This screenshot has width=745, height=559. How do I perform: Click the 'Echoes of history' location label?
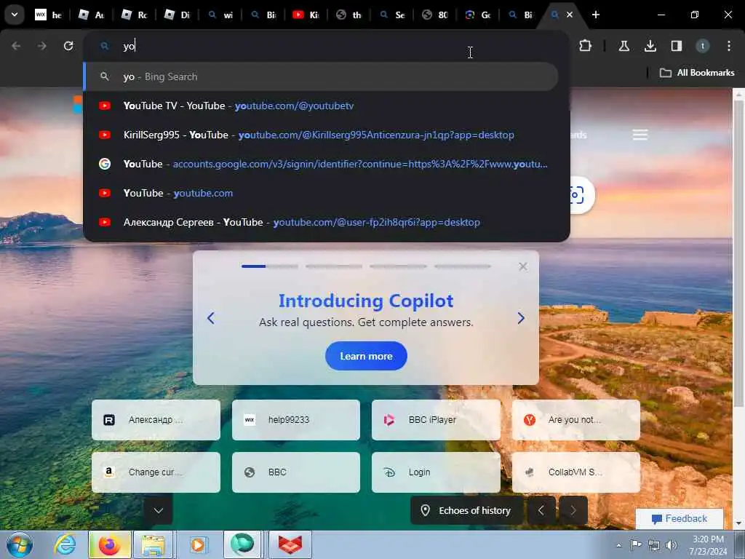(466, 510)
